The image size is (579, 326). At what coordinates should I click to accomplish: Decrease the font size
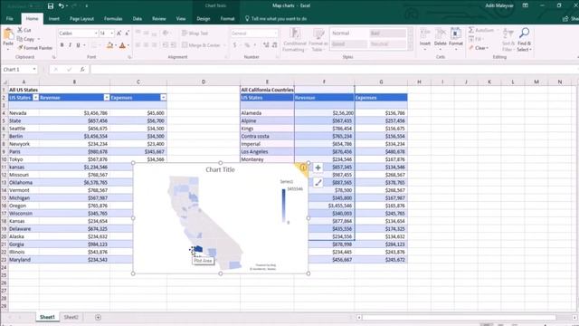127,34
